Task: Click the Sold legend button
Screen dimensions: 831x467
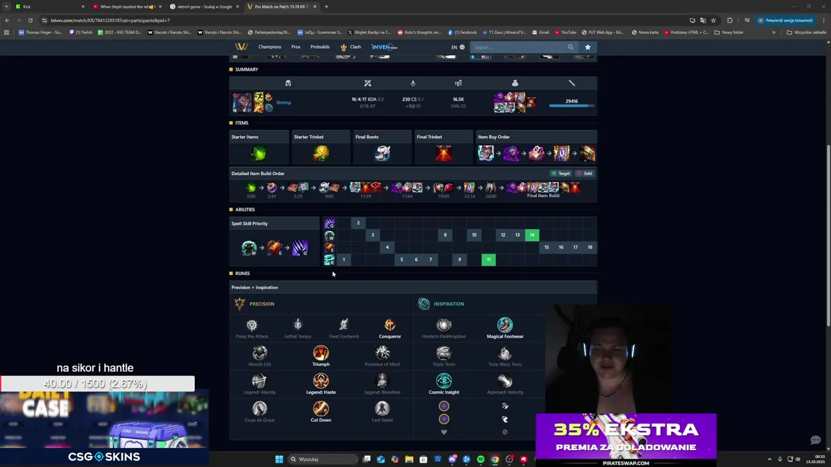Action: (585, 173)
